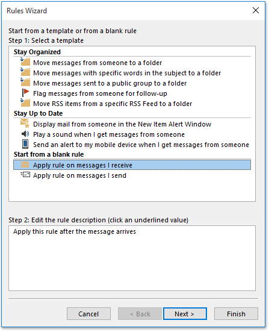Click the speaker icon for Play a sound
The height and width of the screenshot is (332, 269).
(25, 134)
